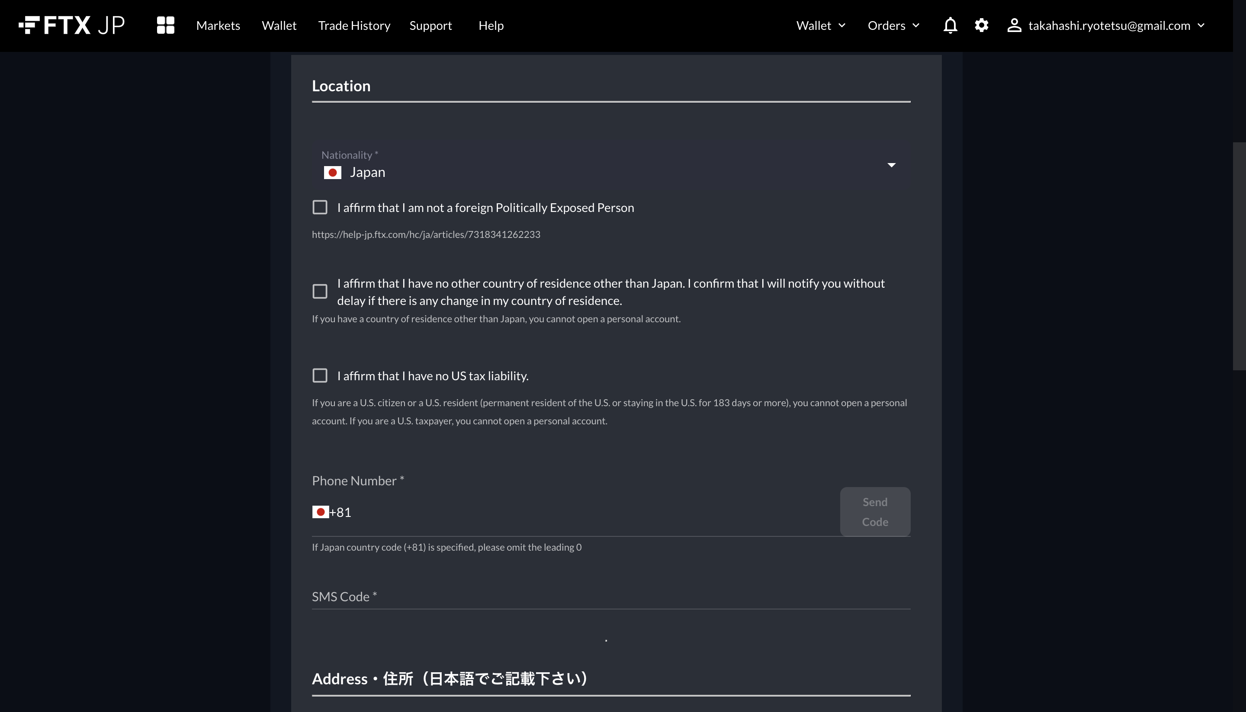Image resolution: width=1246 pixels, height=712 pixels.
Task: Open the Trade History menu
Action: tap(354, 25)
